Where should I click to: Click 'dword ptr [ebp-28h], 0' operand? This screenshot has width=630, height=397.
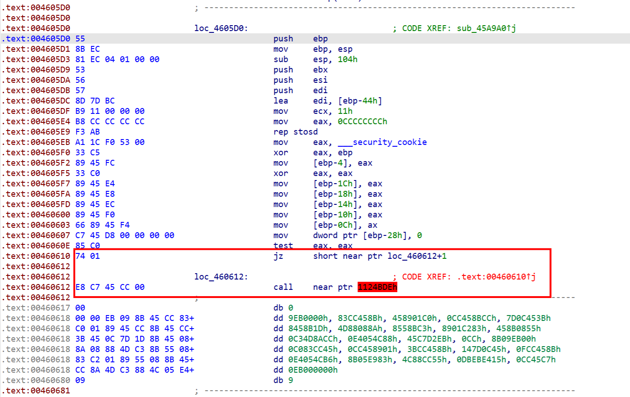point(367,235)
